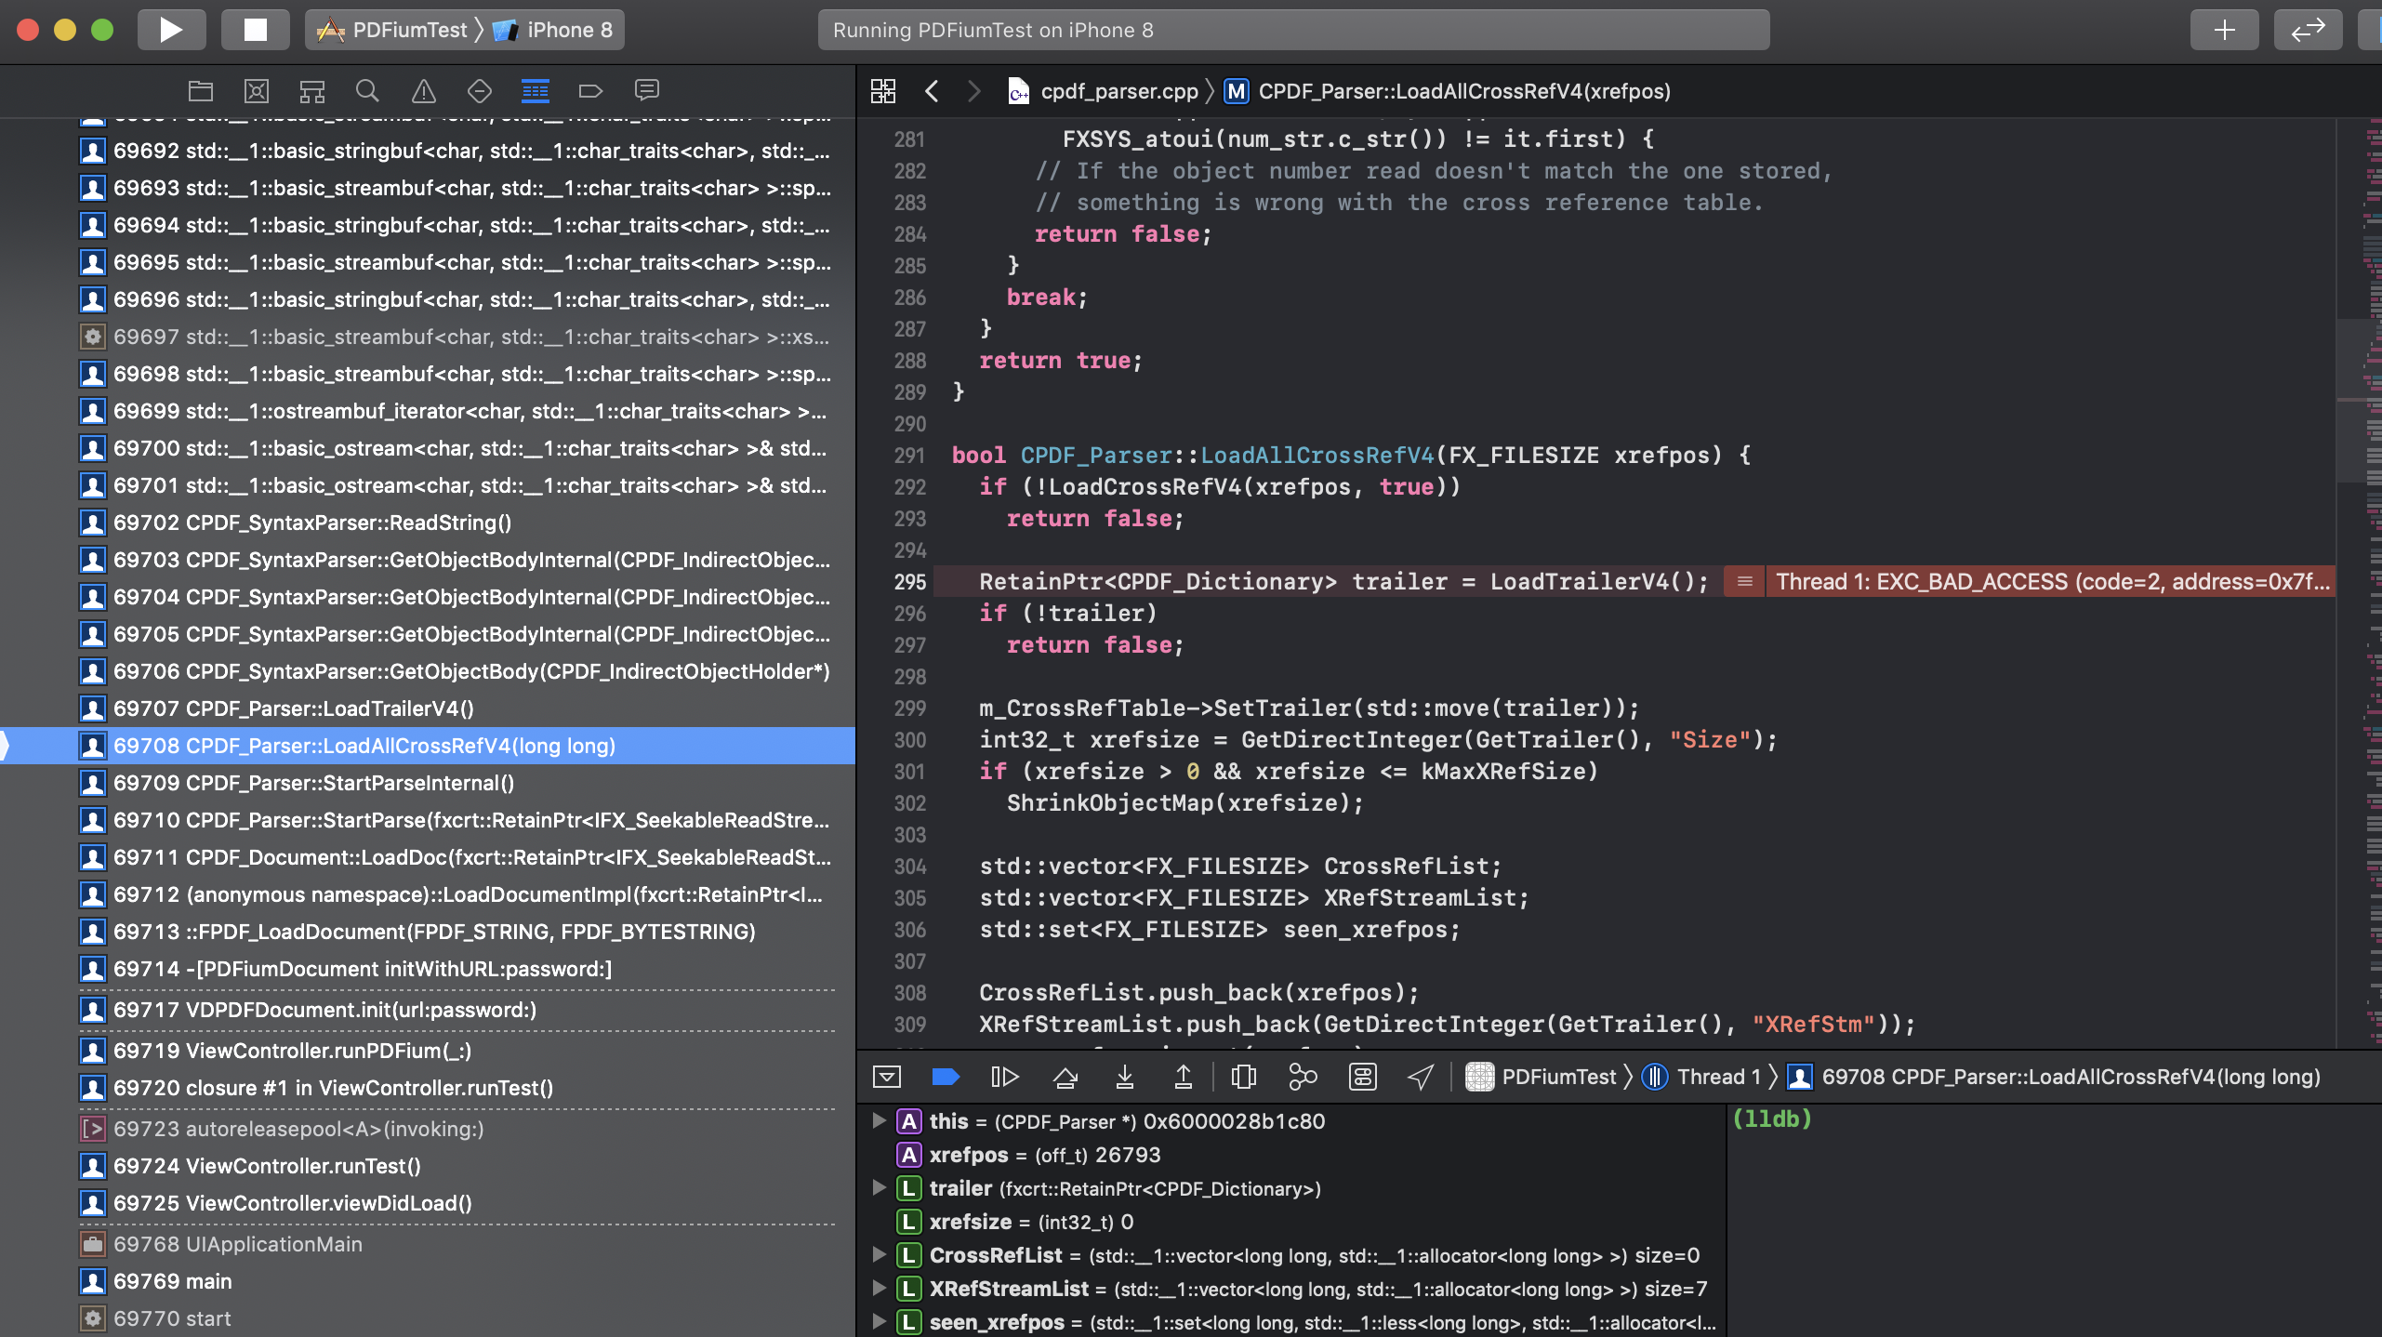The width and height of the screenshot is (2382, 1337).
Task: Select frame 69714 PDFiumDocument initWithURL:password:
Action: [x=428, y=969]
